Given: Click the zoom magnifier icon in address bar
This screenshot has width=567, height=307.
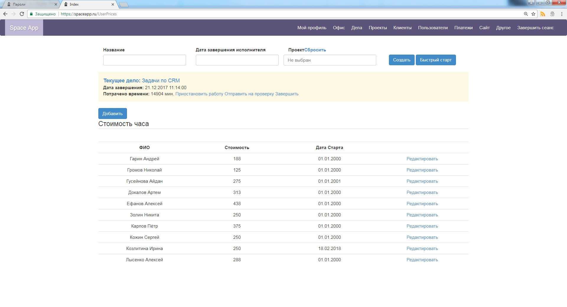Looking at the screenshot, I should coord(526,14).
